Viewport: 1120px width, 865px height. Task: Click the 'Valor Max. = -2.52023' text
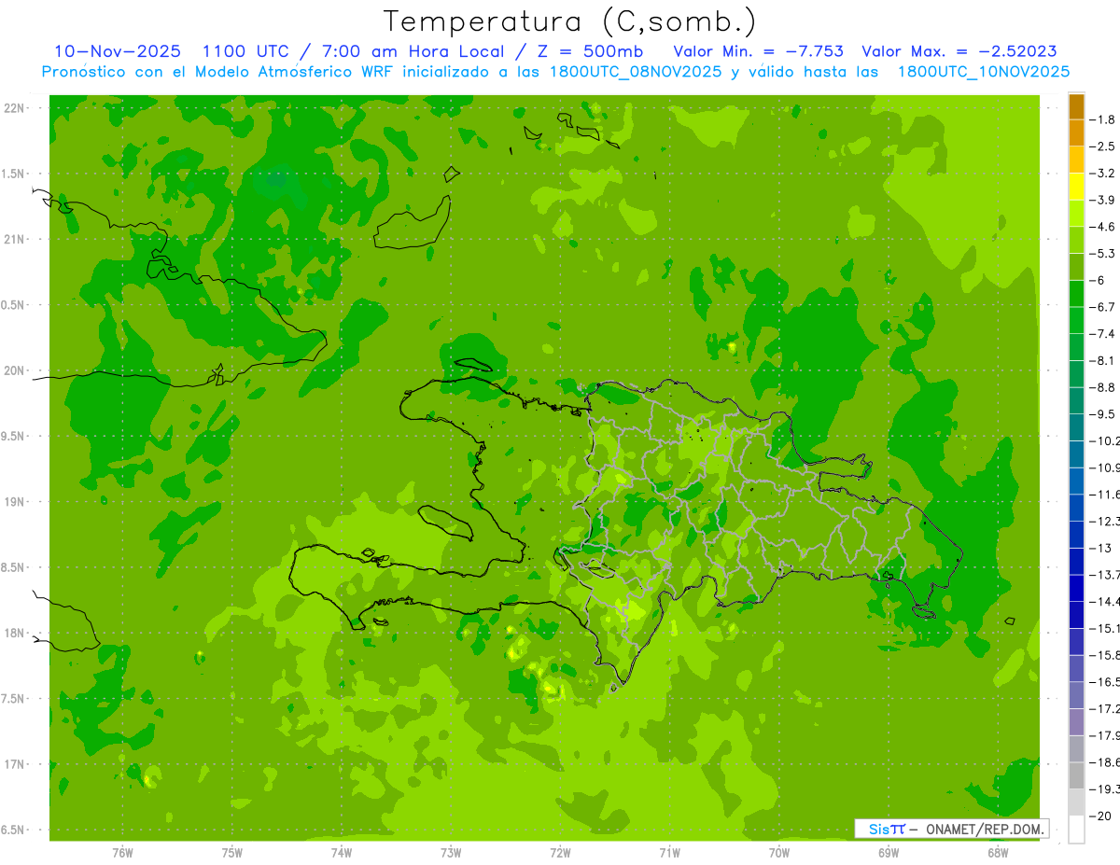coord(959,51)
